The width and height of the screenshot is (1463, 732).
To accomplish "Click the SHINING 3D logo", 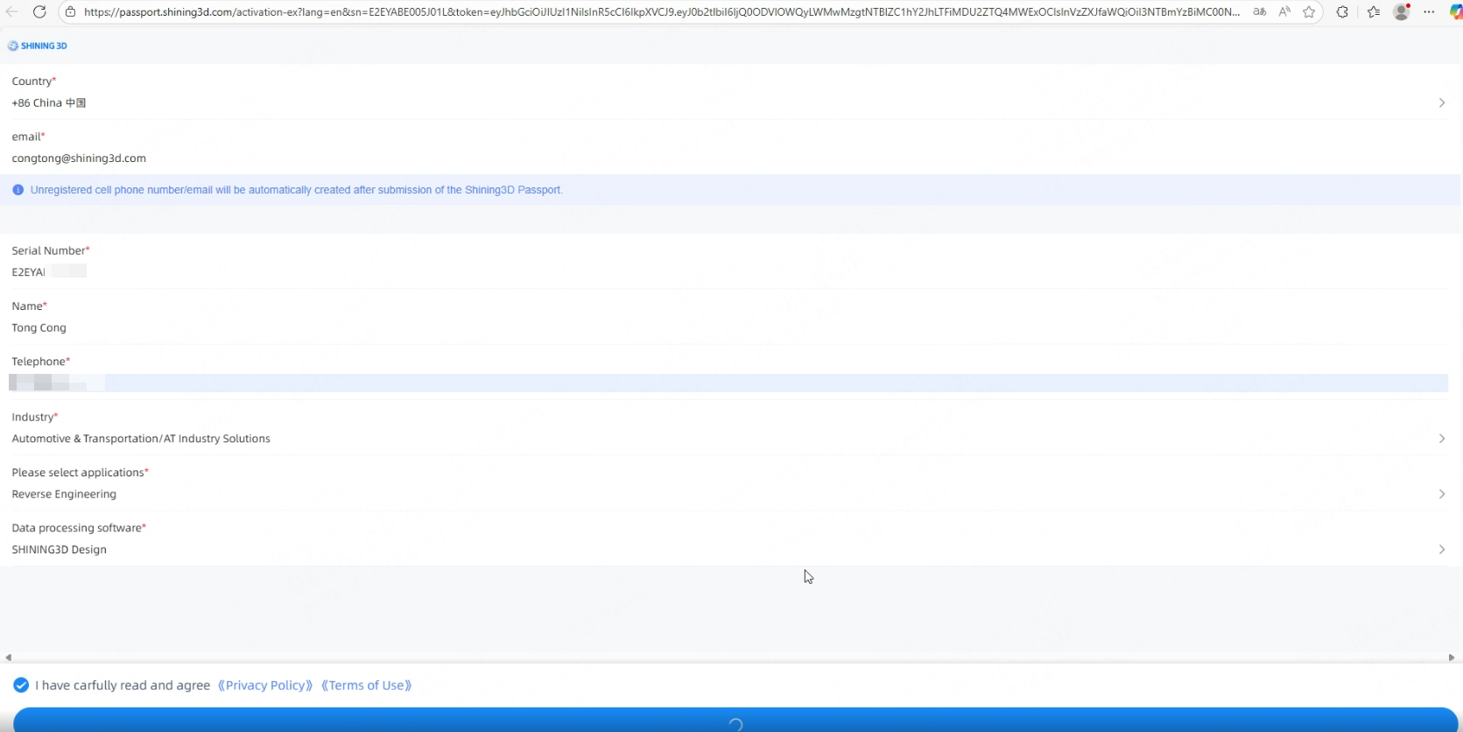I will 38,46.
